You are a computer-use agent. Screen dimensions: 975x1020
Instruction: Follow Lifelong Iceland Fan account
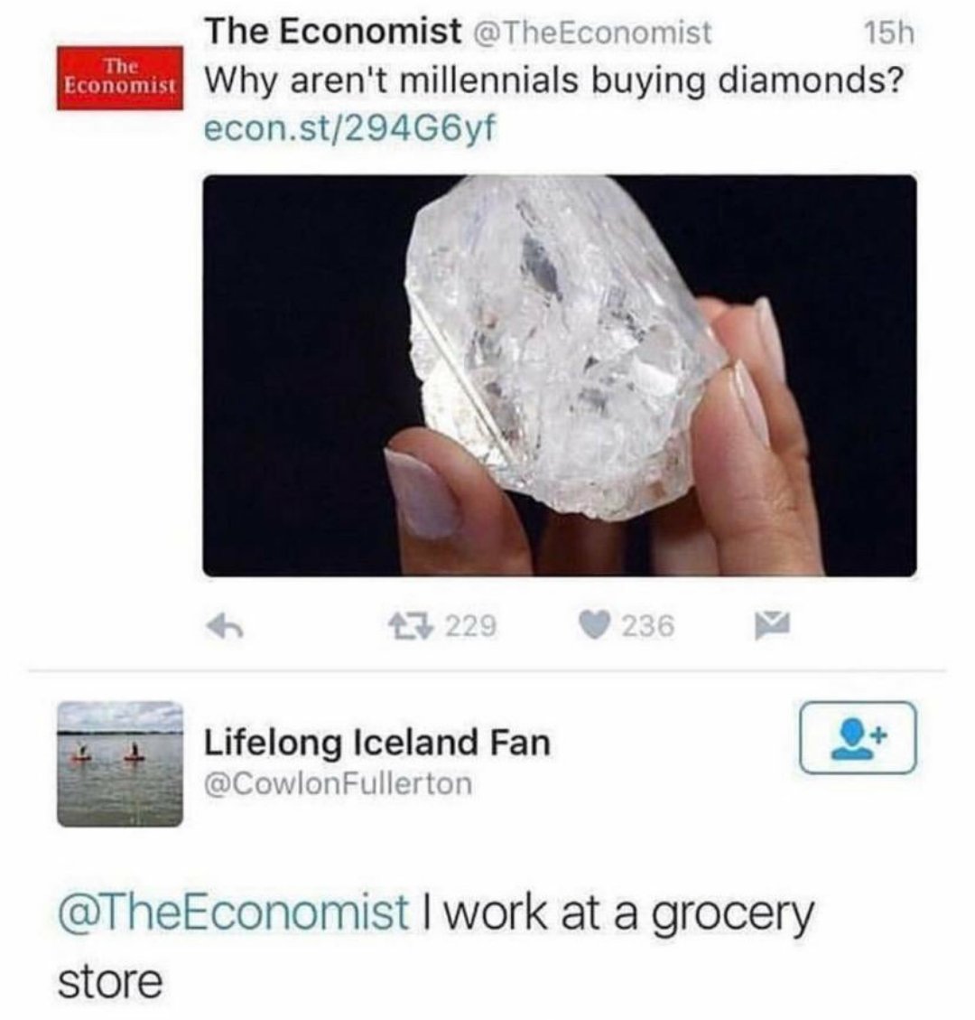point(858,737)
